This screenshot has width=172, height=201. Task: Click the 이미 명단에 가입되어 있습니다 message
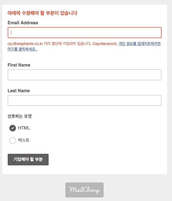coord(68,44)
